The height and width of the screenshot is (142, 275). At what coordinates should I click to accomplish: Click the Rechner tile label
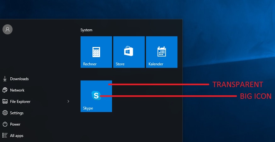[90, 64]
